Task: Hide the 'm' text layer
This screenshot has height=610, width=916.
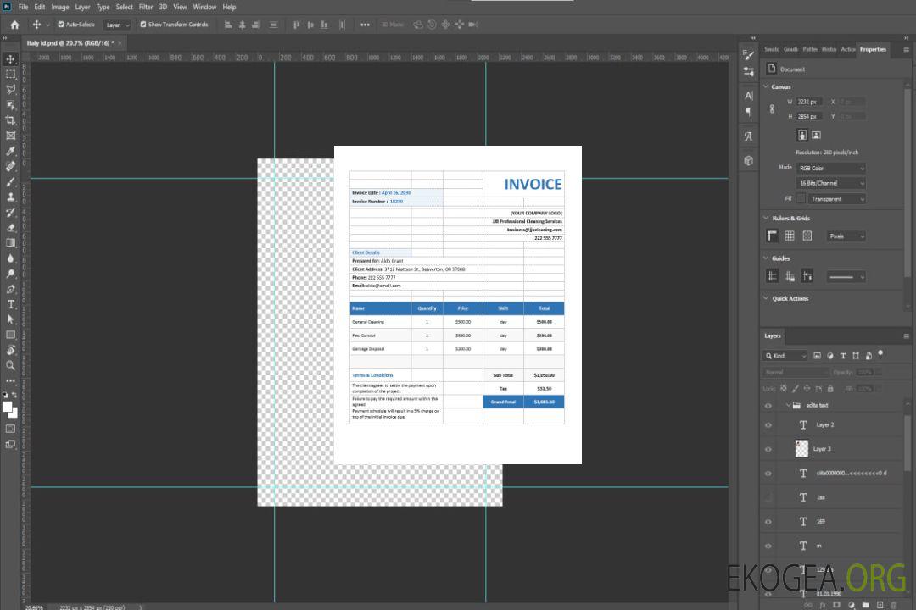Action: tap(768, 546)
